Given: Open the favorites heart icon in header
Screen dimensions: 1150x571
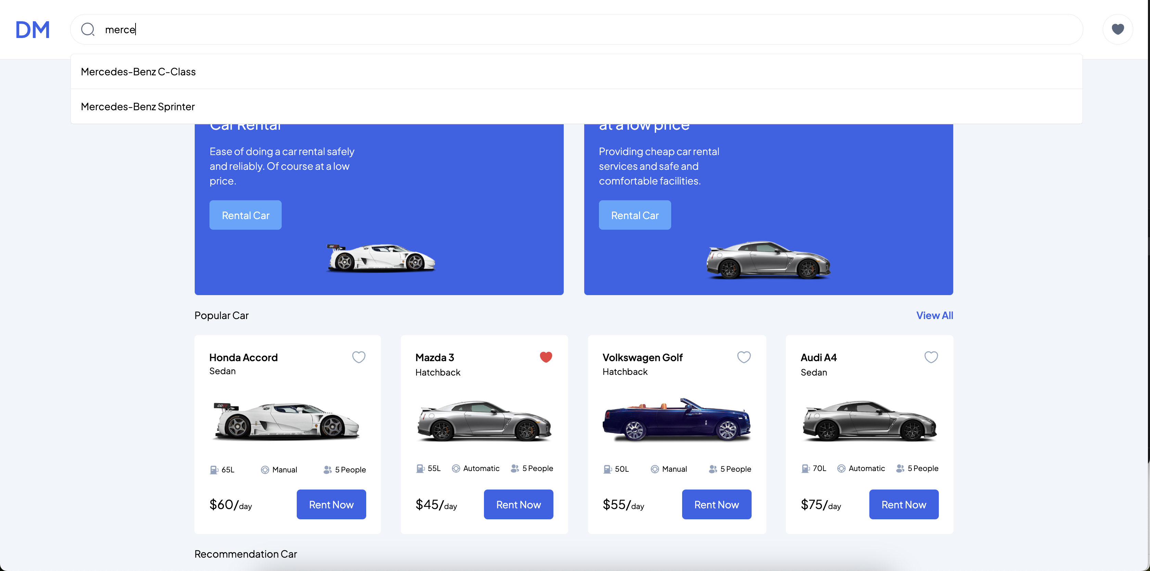Looking at the screenshot, I should click(1117, 29).
